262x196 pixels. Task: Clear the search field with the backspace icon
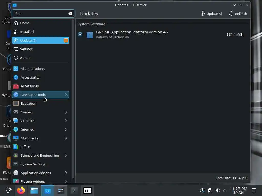coord(71,14)
